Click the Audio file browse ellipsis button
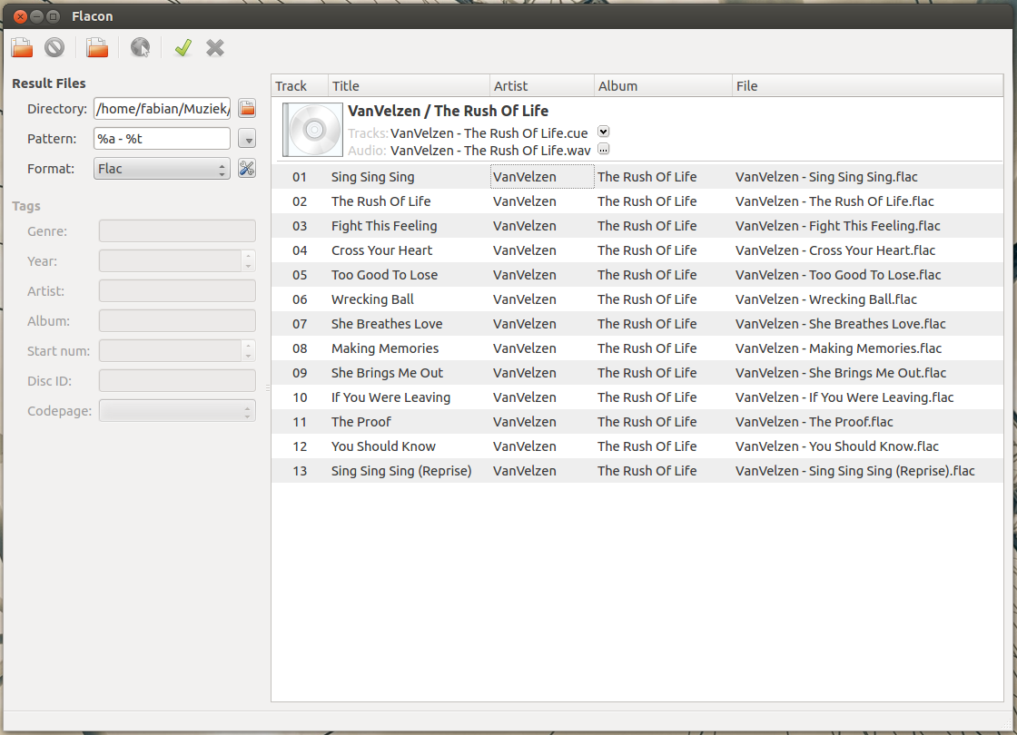Image resolution: width=1017 pixels, height=735 pixels. click(x=604, y=150)
